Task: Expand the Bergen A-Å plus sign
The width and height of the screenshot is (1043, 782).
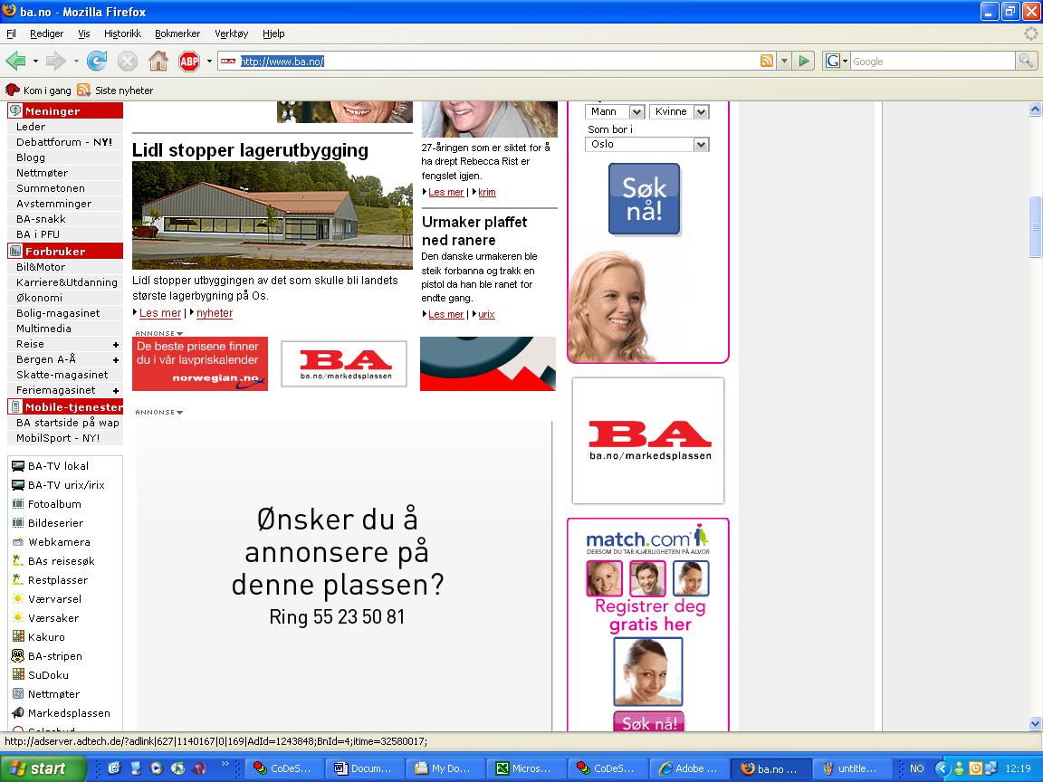Action: (116, 359)
